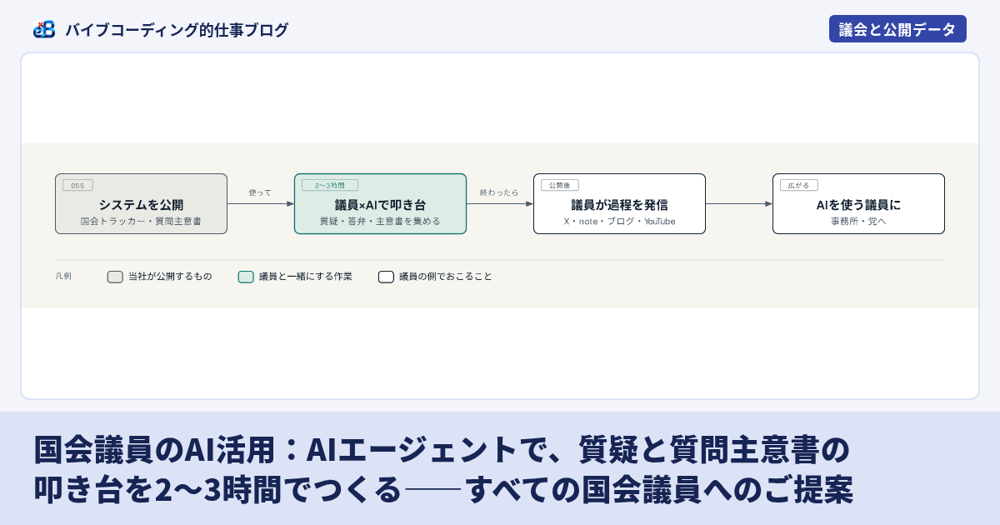Click the green 議員と一緒にする作業 legend swatch
The width and height of the screenshot is (1000, 525).
pos(246,277)
